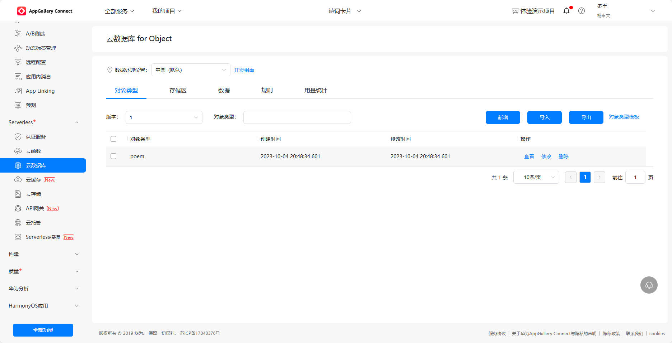
Task: Open the help question mark icon
Action: [582, 11]
